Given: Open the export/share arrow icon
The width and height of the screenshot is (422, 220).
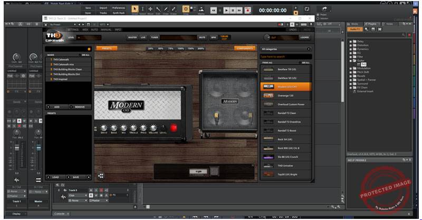Looking at the screenshot, I should pyautogui.click(x=324, y=9).
